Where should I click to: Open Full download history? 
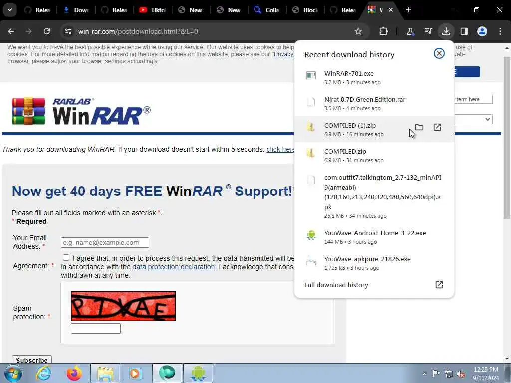click(x=374, y=285)
